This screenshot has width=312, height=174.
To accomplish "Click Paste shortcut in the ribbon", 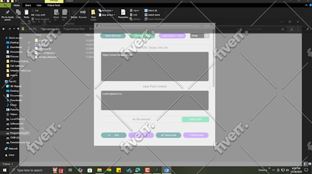I will coord(40,19).
